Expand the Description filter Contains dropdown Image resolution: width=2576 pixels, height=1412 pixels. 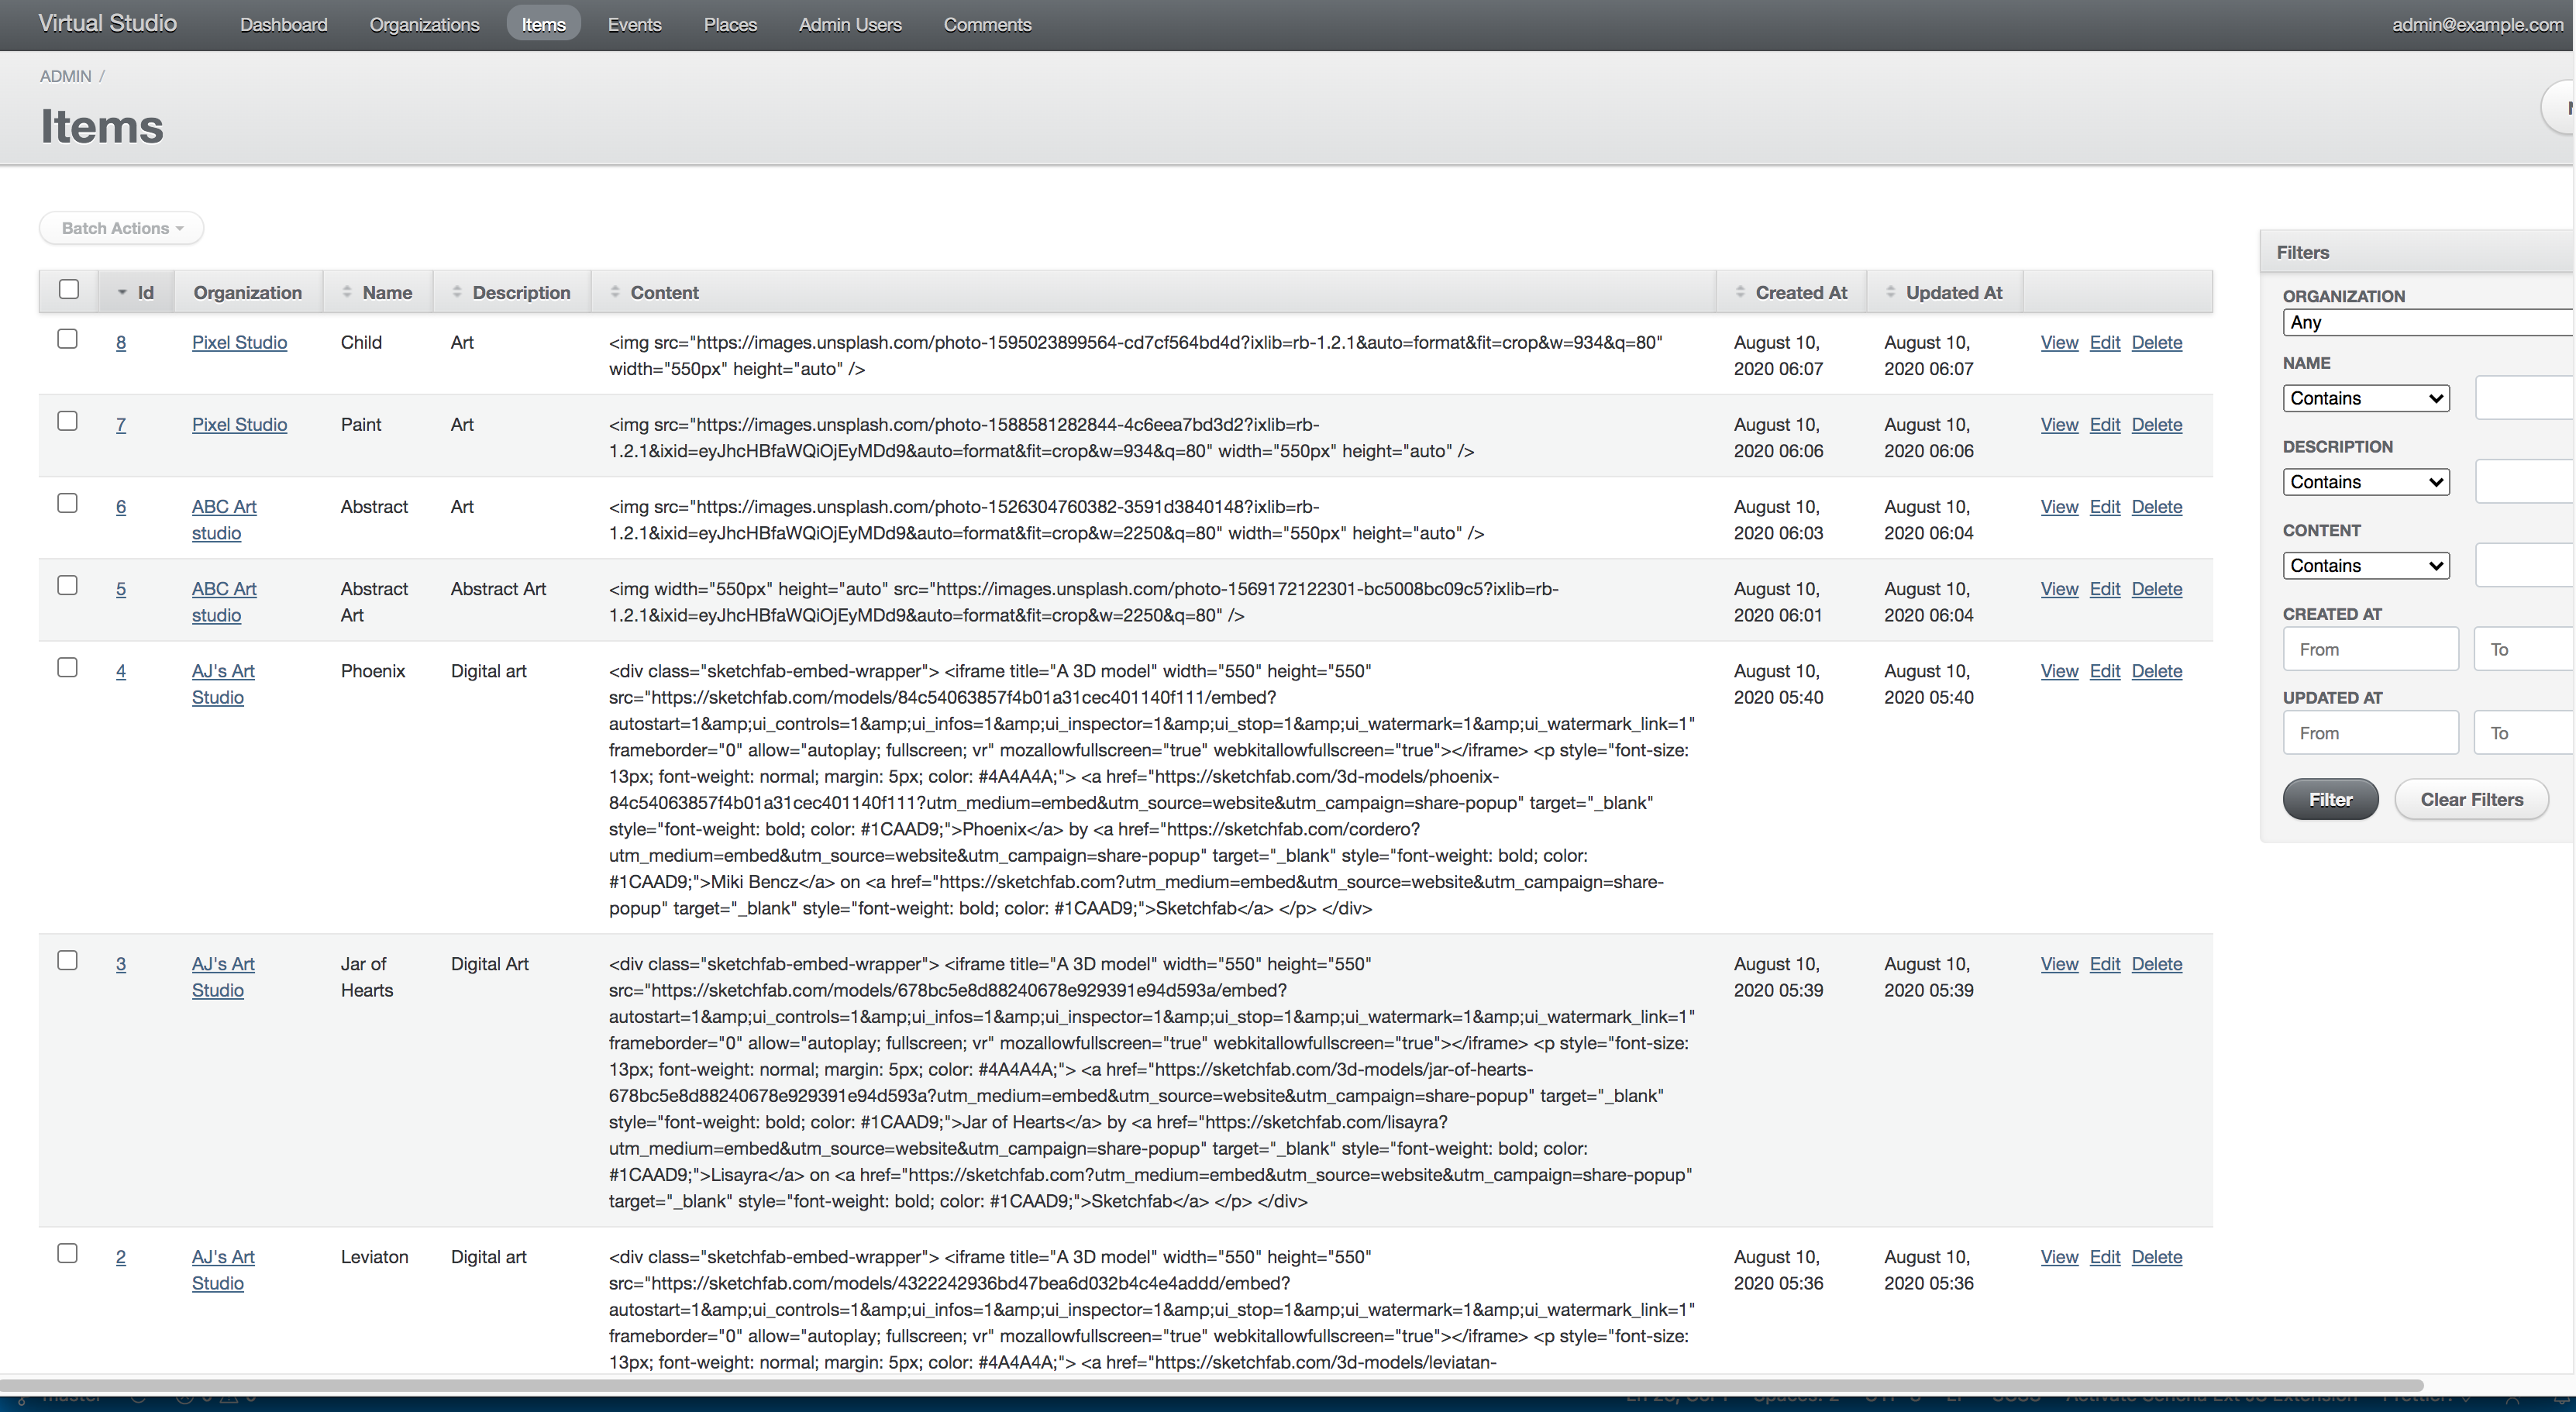(2365, 482)
